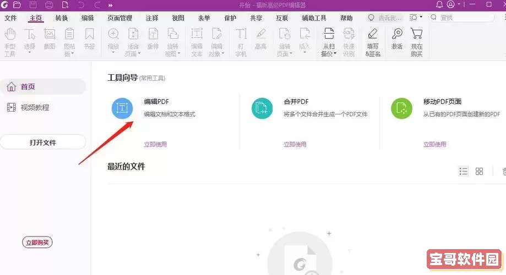Switch recent files to list view

coord(464,171)
